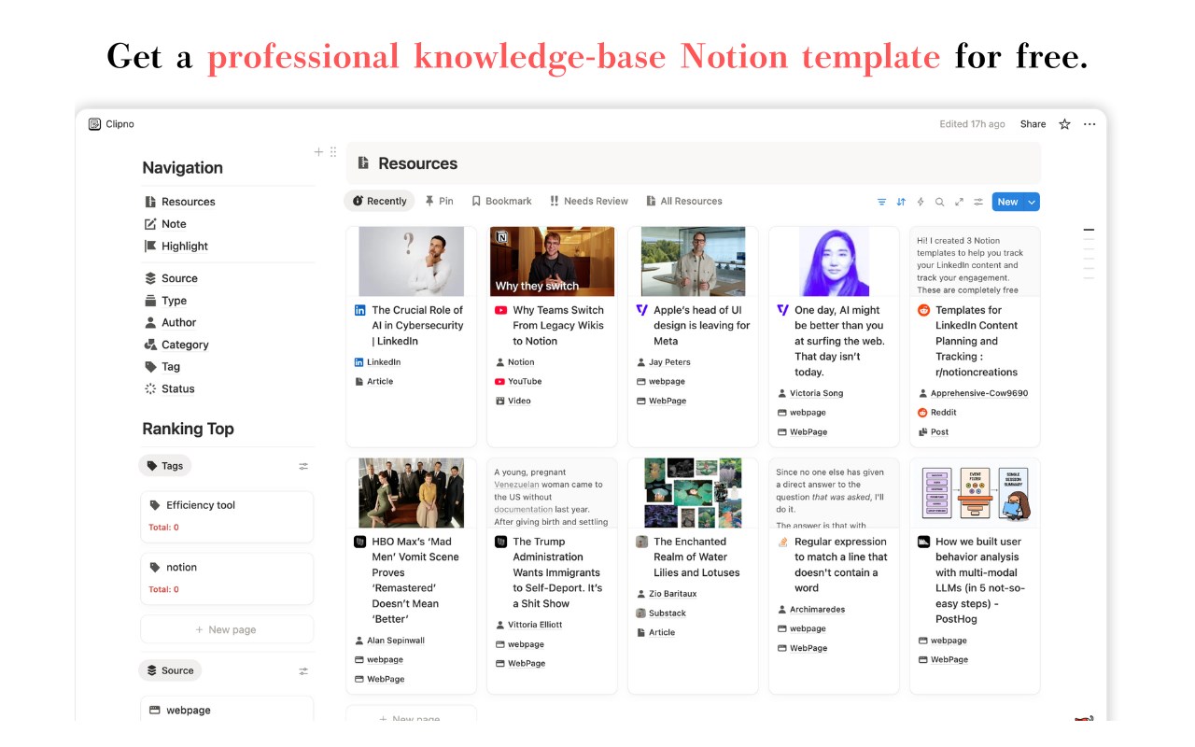Image resolution: width=1195 pixels, height=747 pixels.
Task: Open Mad Men cast photo thumbnail
Action: pos(411,493)
